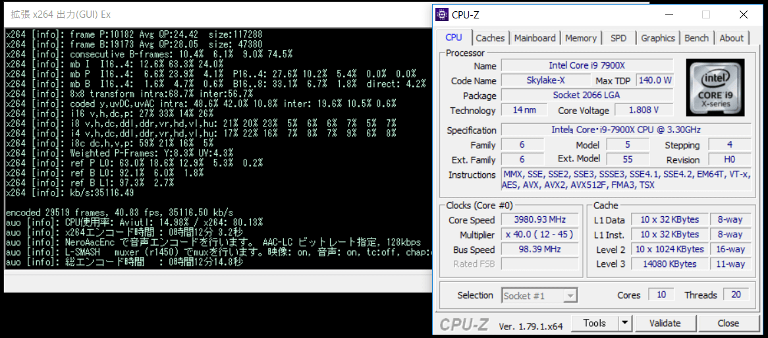Click the CPU使用率 log line
This screenshot has height=338, width=768.
(x=134, y=223)
